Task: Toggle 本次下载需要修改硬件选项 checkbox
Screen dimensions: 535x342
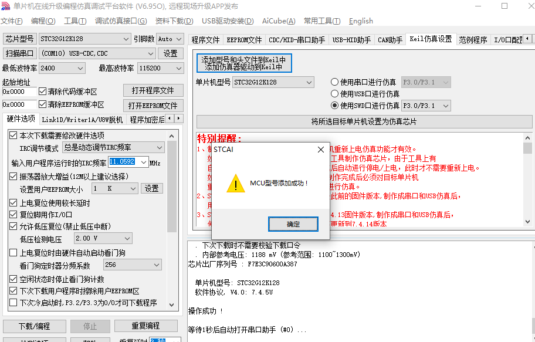Action: [x=13, y=135]
